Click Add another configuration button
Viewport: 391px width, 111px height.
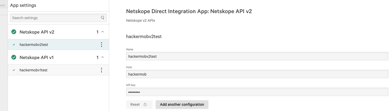[x=182, y=104]
